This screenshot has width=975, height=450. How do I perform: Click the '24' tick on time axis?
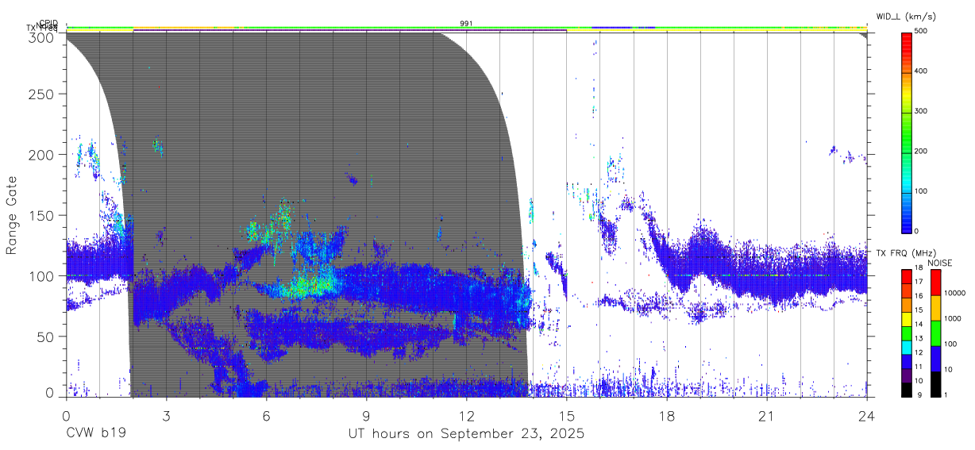point(866,416)
